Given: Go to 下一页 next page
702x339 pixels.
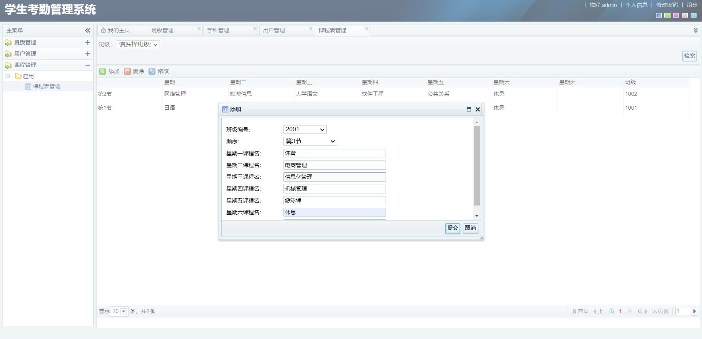Looking at the screenshot, I should click(637, 311).
